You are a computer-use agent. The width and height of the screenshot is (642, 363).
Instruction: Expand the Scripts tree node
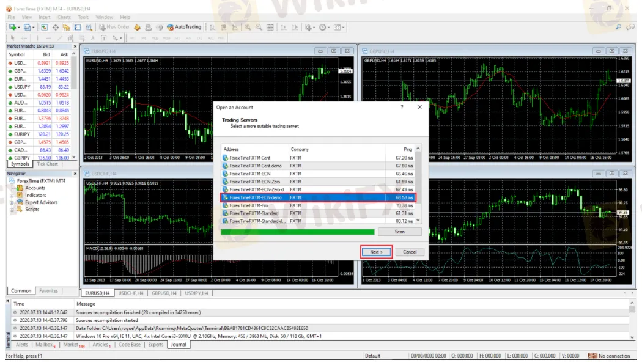(x=12, y=209)
